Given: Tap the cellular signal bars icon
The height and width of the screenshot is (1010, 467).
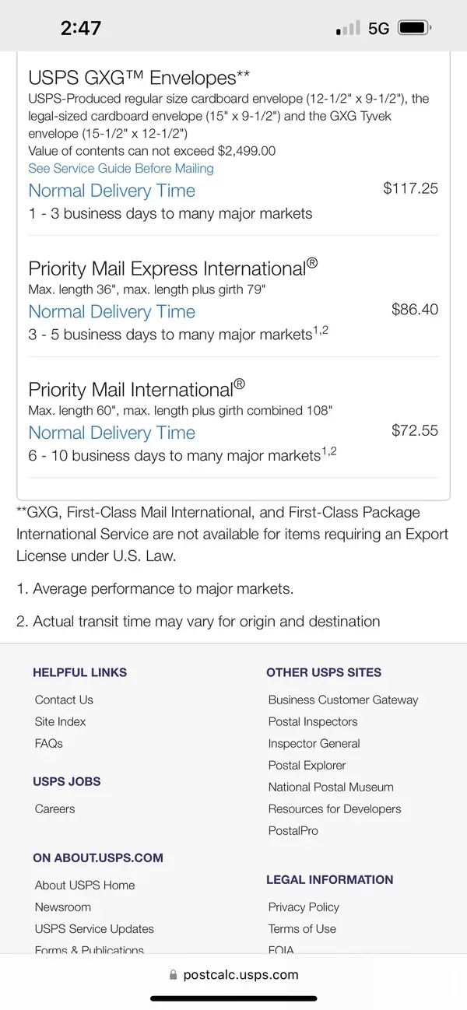Looking at the screenshot, I should coord(348,29).
